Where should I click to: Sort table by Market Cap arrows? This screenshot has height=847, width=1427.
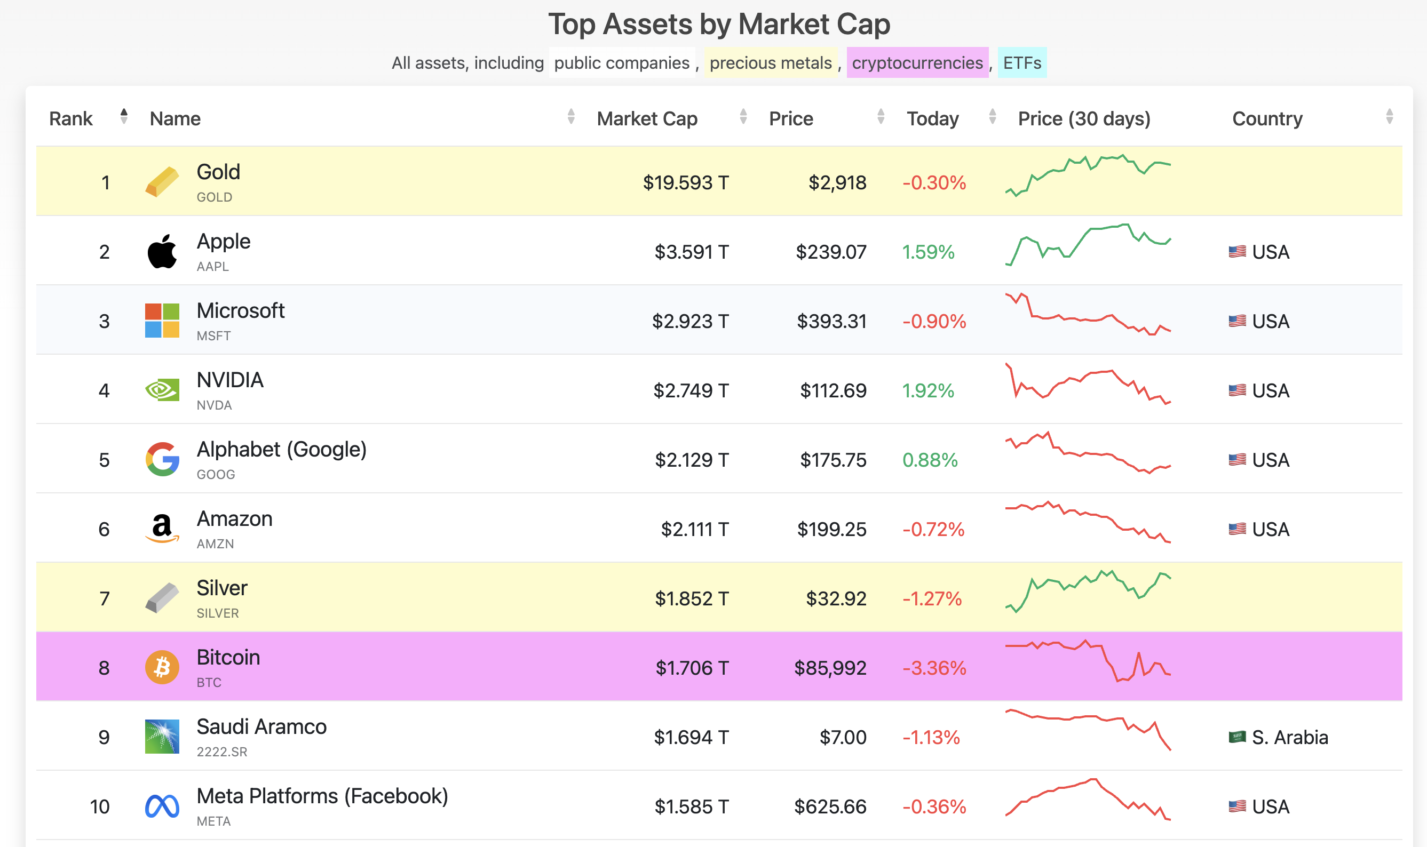click(743, 116)
